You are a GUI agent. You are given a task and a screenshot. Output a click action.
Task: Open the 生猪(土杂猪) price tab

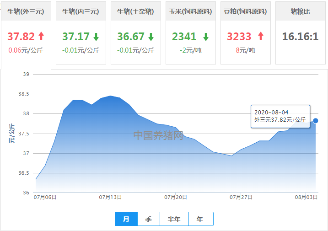click(135, 11)
